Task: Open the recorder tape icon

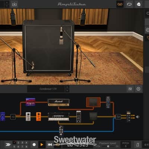Action: (120, 4)
